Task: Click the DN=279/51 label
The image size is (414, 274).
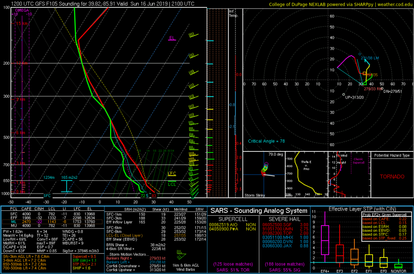Action: coord(392,91)
